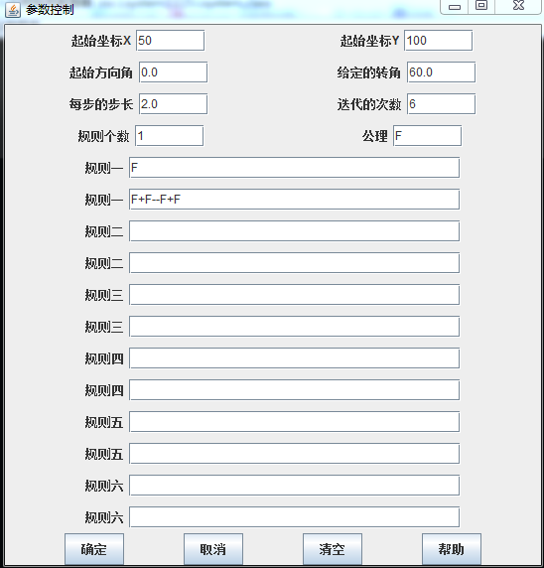The image size is (544, 568).
Task: Click the 取消 cancel button
Action: 213,549
